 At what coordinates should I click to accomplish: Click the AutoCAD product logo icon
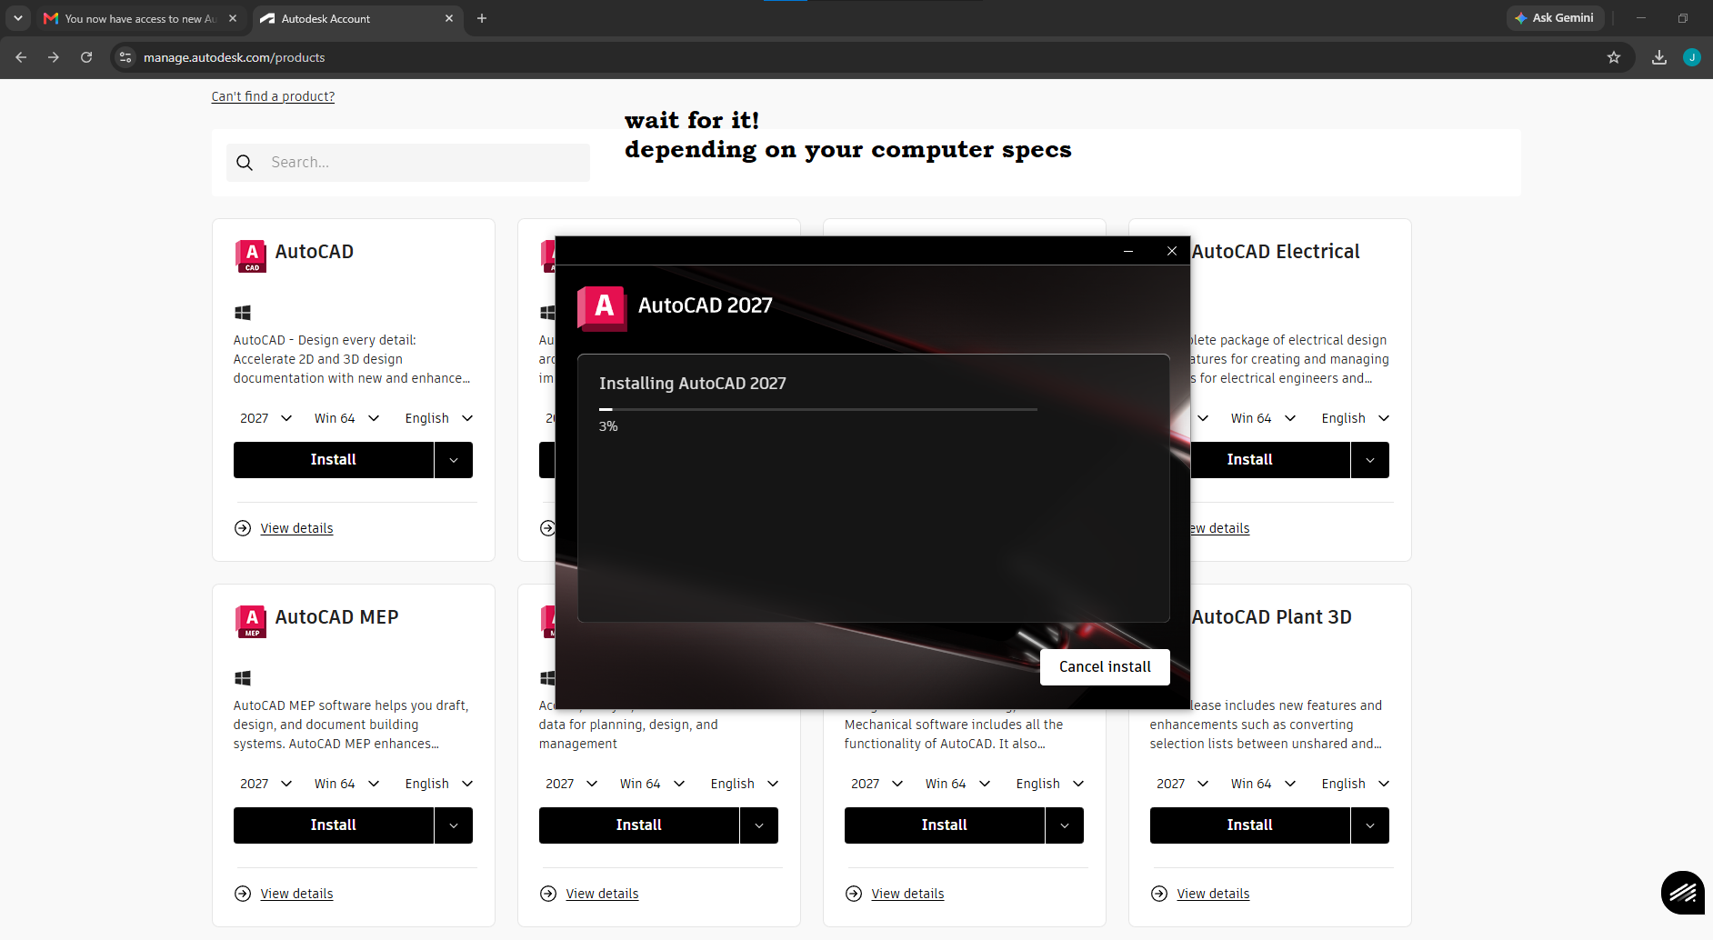[x=251, y=256]
